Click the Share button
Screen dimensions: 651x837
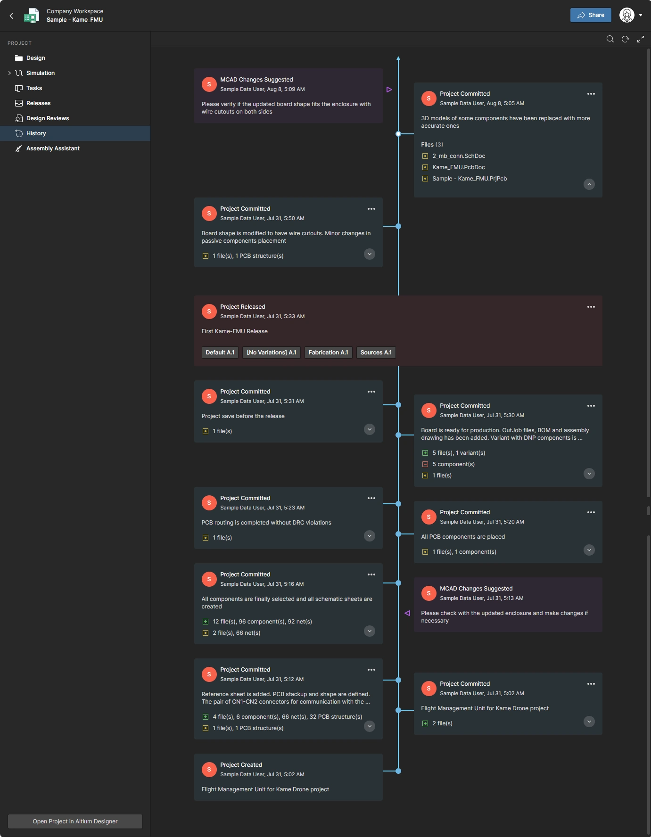click(590, 15)
